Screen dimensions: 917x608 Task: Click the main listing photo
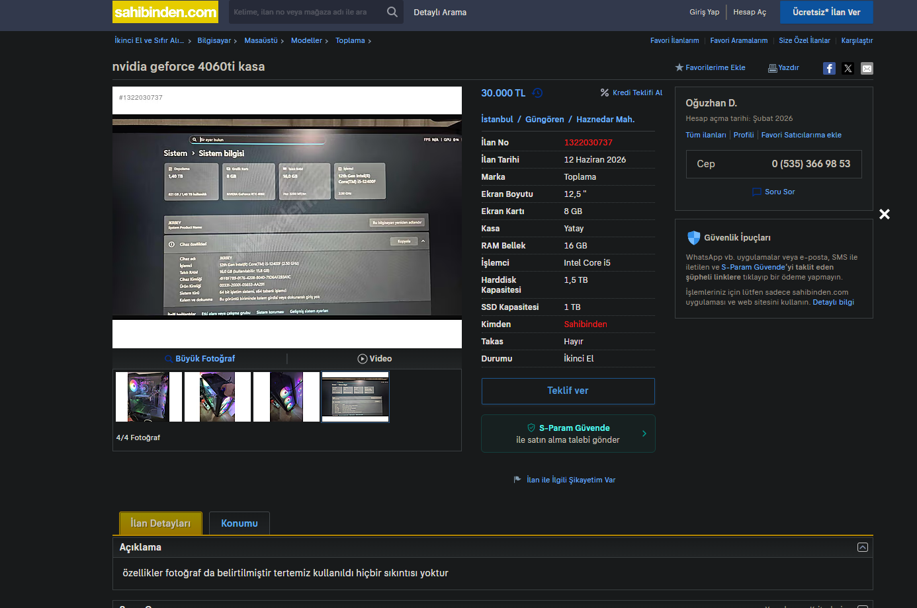287,217
